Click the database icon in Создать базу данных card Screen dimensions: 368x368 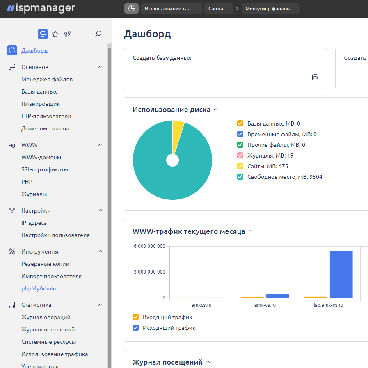click(x=315, y=77)
